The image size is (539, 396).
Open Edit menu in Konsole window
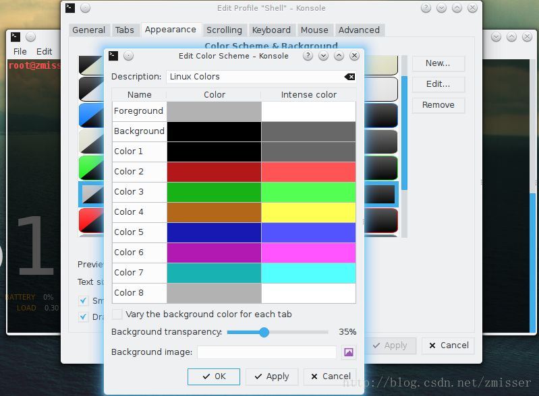point(45,51)
